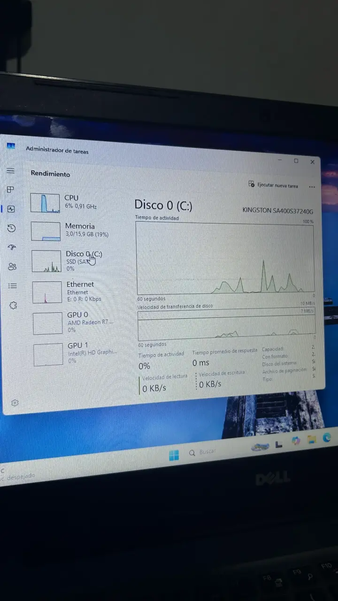Open File Explorer from taskbar
This screenshot has height=601, width=338.
(x=312, y=439)
